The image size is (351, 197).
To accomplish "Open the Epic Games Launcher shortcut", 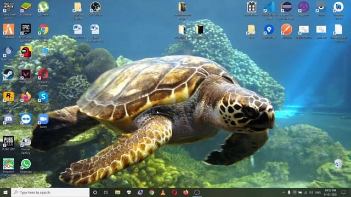I will 26,32.
